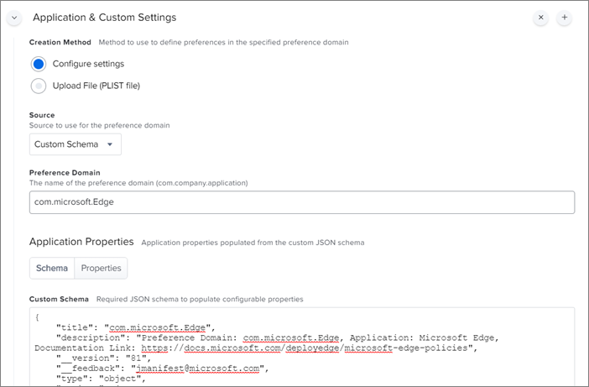Click the Application Properties heading
This screenshot has width=589, height=387.
coord(81,242)
